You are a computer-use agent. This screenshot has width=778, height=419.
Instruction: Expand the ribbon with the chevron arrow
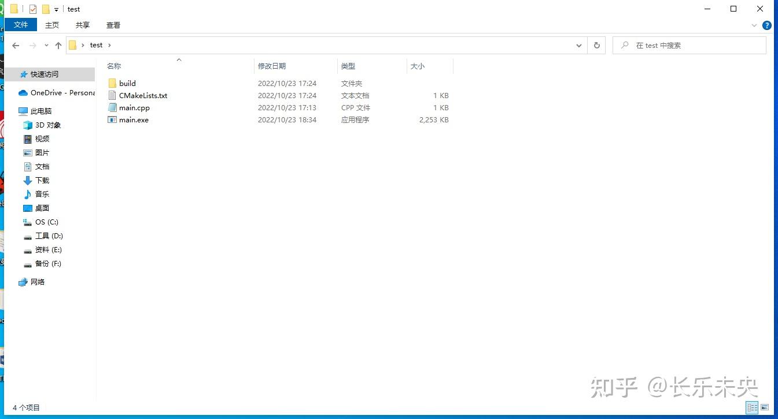753,25
